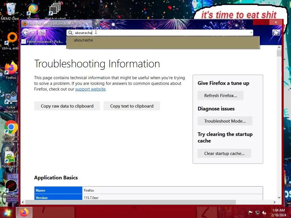Launch the Firefox desktop shortcut
The width and height of the screenshot is (291, 218).
point(11,70)
